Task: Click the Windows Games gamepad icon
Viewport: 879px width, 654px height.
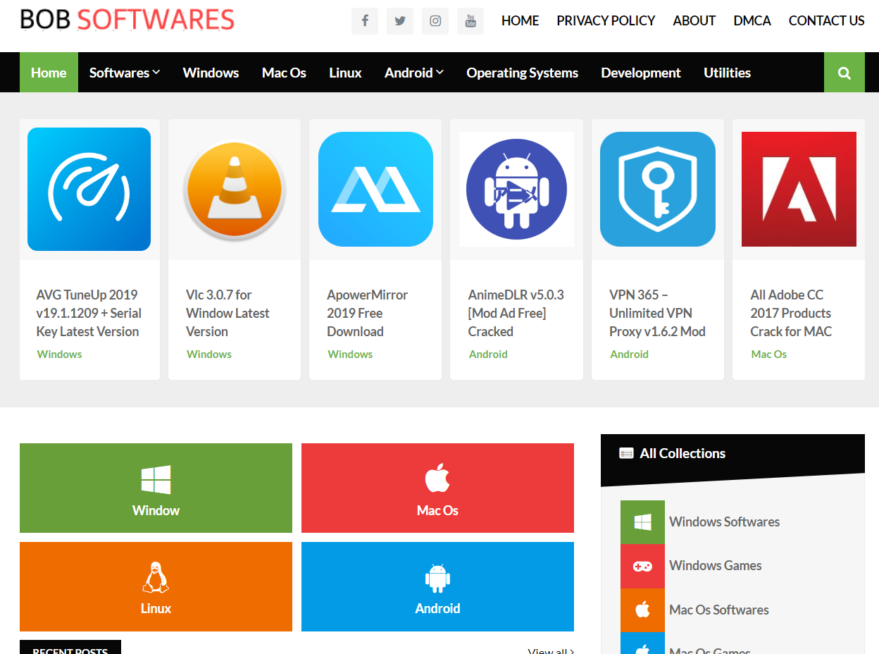Action: [x=642, y=566]
